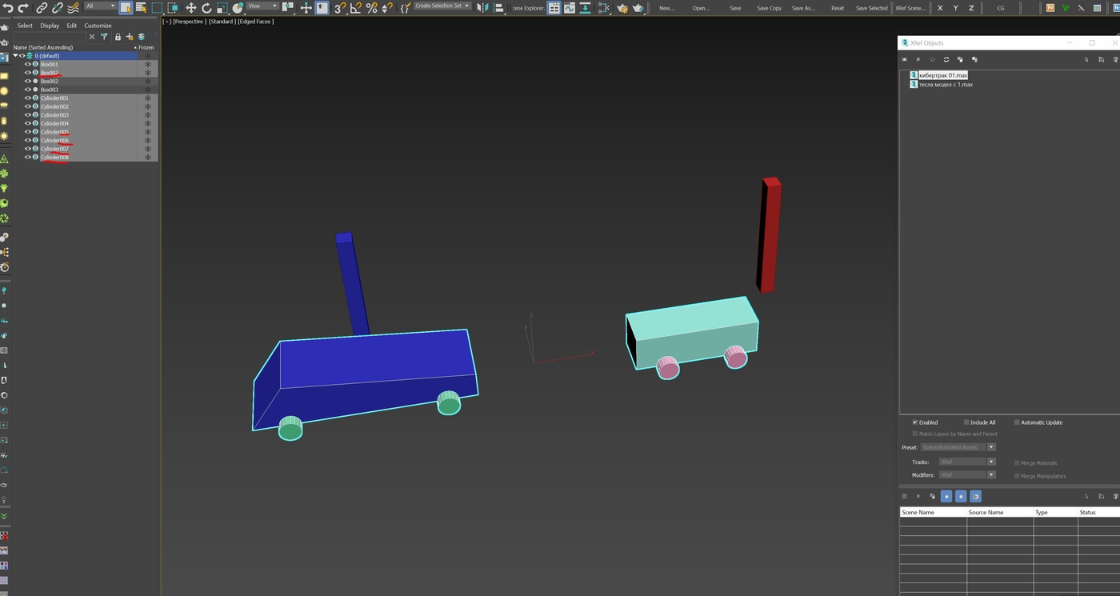1120x596 pixels.
Task: Check the Include All checkbox
Action: point(966,422)
